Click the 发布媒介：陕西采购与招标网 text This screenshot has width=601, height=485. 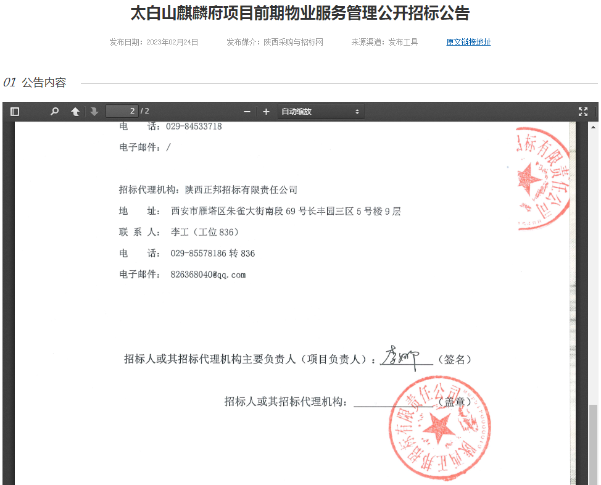coord(275,42)
